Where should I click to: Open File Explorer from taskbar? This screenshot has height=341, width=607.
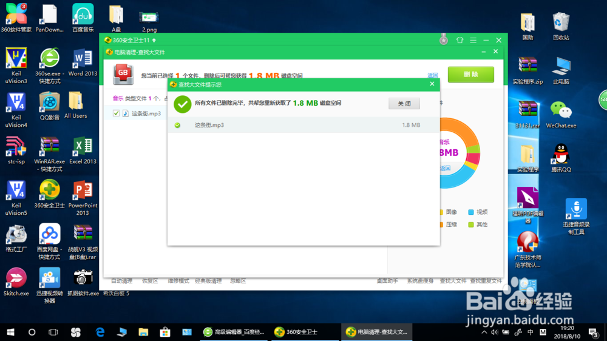tap(143, 332)
